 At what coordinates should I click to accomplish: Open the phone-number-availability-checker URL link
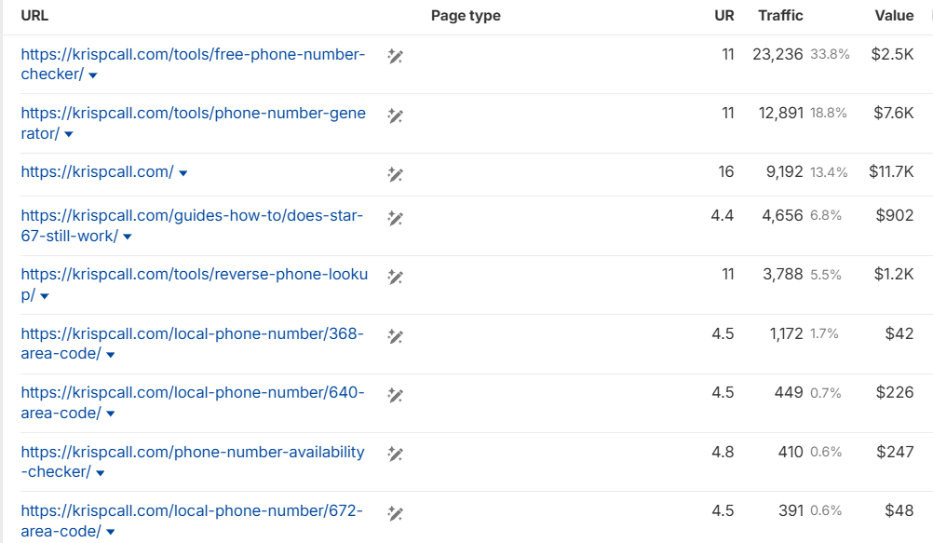192,452
